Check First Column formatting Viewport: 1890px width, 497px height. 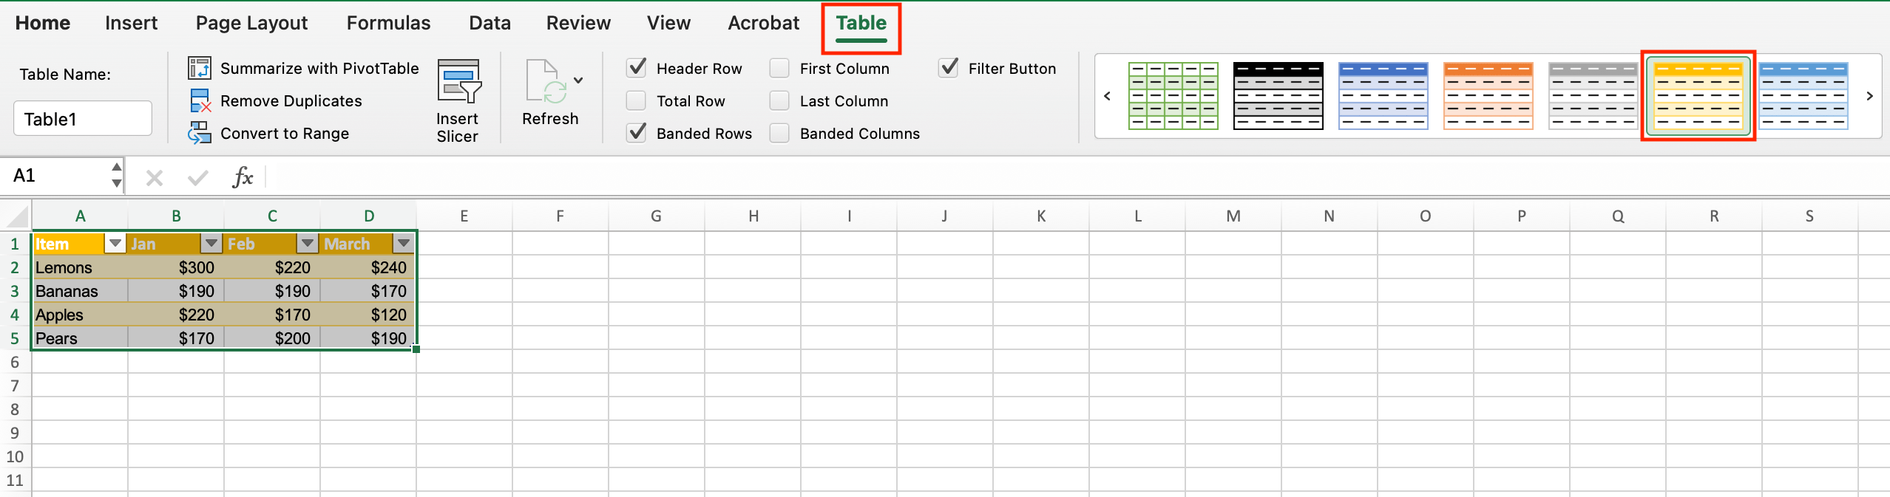click(779, 68)
